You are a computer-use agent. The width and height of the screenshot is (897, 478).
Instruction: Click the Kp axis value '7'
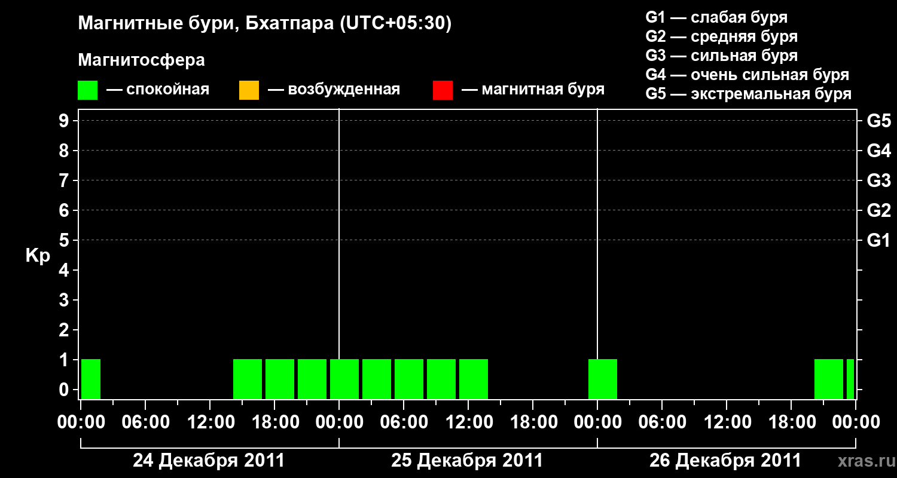[65, 180]
